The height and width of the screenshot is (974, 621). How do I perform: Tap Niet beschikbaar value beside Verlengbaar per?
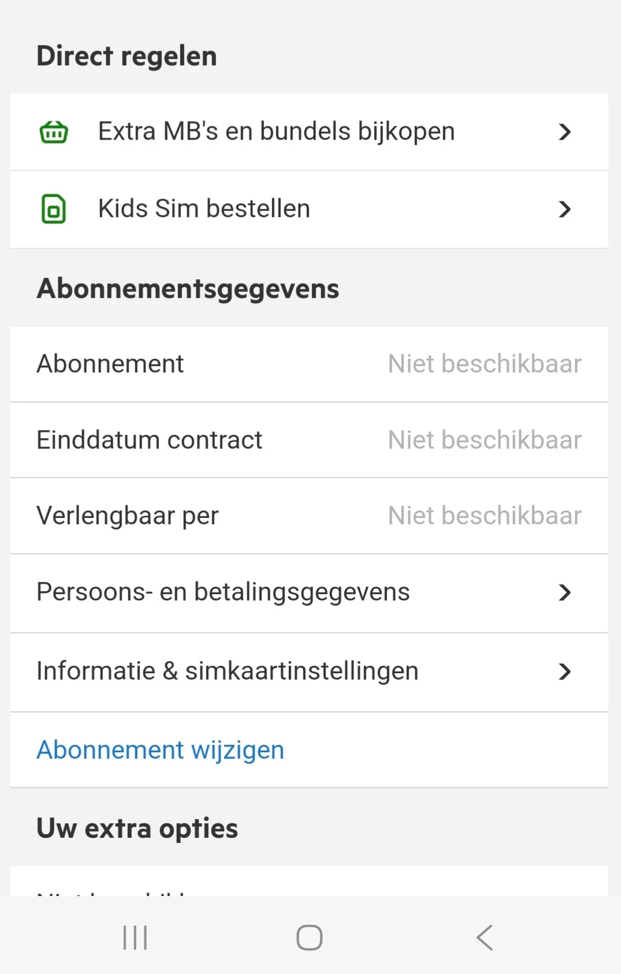click(484, 516)
